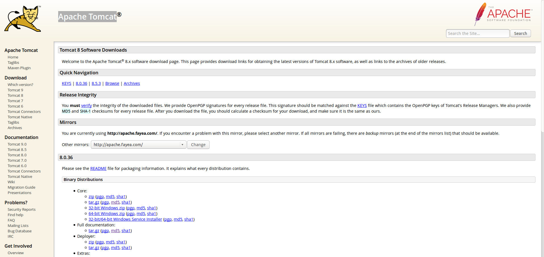Open md5 checksum for Core tar.gz
The height and width of the screenshot is (257, 544).
(115, 202)
